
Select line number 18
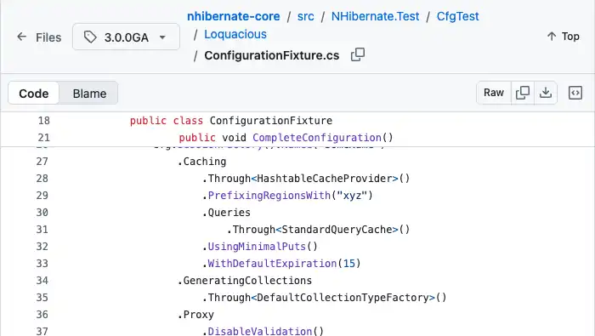coord(44,121)
